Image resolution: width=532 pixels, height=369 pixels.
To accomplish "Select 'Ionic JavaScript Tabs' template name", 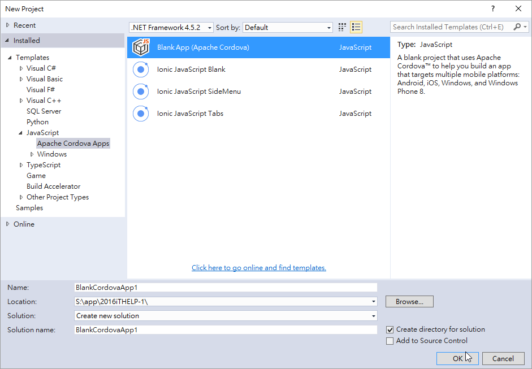I will (x=190, y=114).
